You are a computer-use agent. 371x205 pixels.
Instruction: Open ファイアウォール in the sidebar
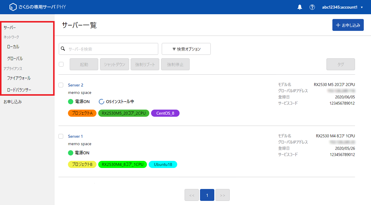pyautogui.click(x=19, y=78)
